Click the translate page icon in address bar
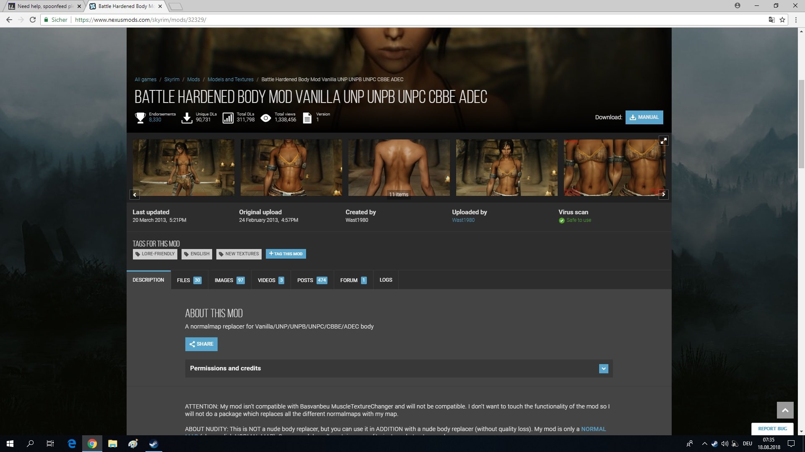The image size is (805, 452). click(x=771, y=20)
